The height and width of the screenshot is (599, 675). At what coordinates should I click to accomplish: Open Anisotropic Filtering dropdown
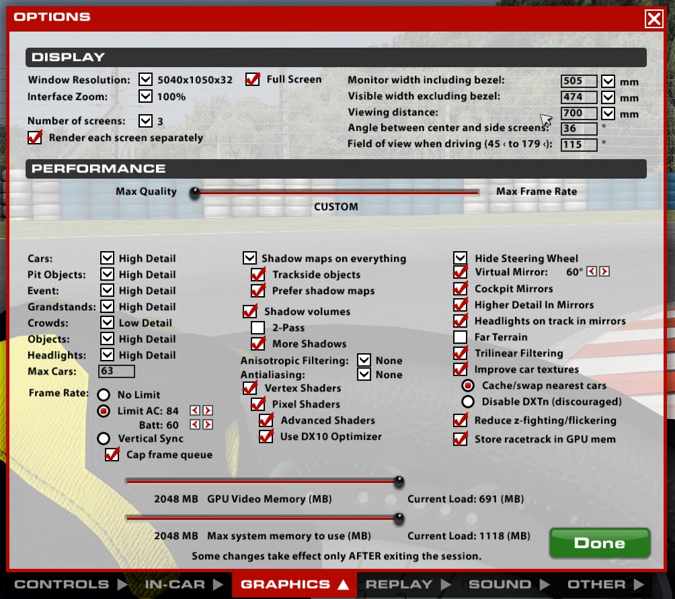point(364,360)
